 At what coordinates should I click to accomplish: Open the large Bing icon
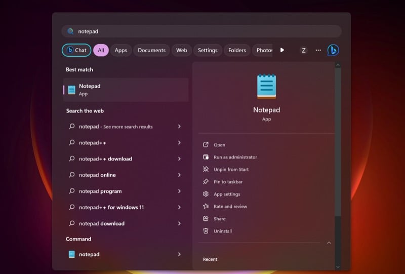click(x=333, y=50)
